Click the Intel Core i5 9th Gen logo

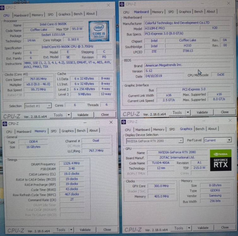99,31
